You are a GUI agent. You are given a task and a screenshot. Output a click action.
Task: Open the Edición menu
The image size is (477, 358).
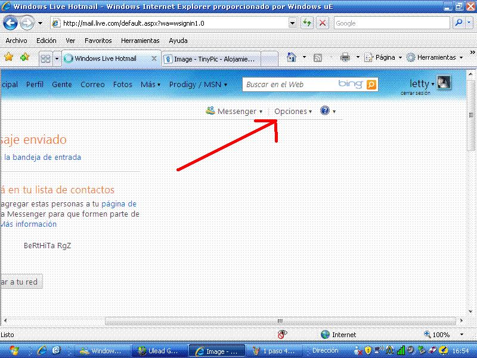tap(47, 41)
